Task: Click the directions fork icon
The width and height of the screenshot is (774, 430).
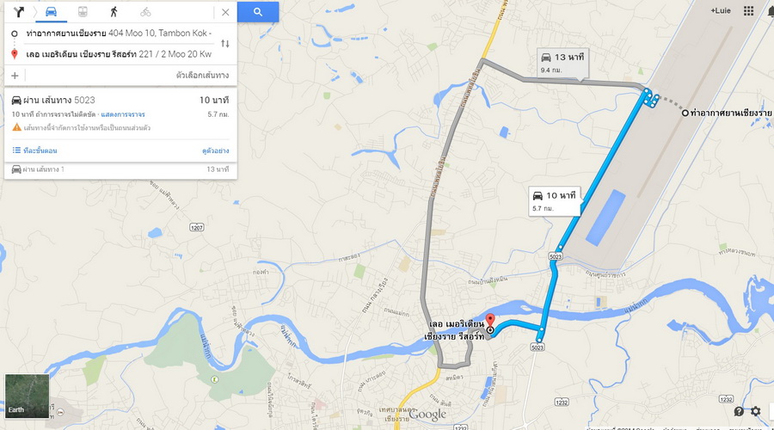Action: click(x=19, y=12)
